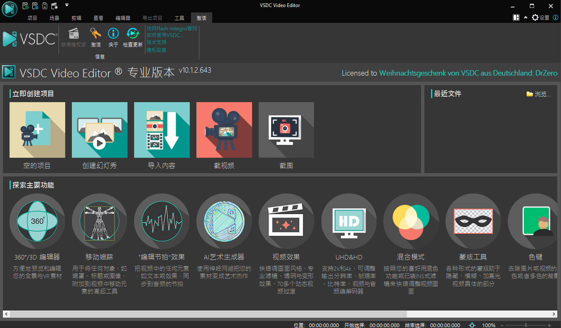The width and height of the screenshot is (561, 328).
Task: Click the 检查更新 update icon
Action: click(133, 34)
